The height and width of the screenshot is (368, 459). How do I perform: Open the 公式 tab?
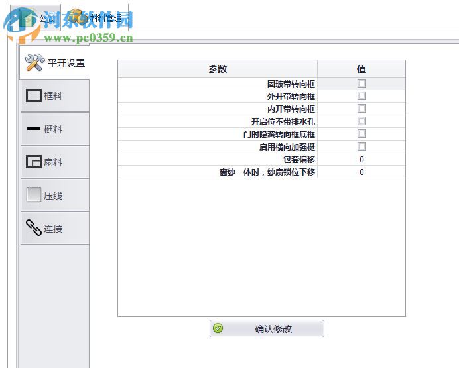coord(35,18)
